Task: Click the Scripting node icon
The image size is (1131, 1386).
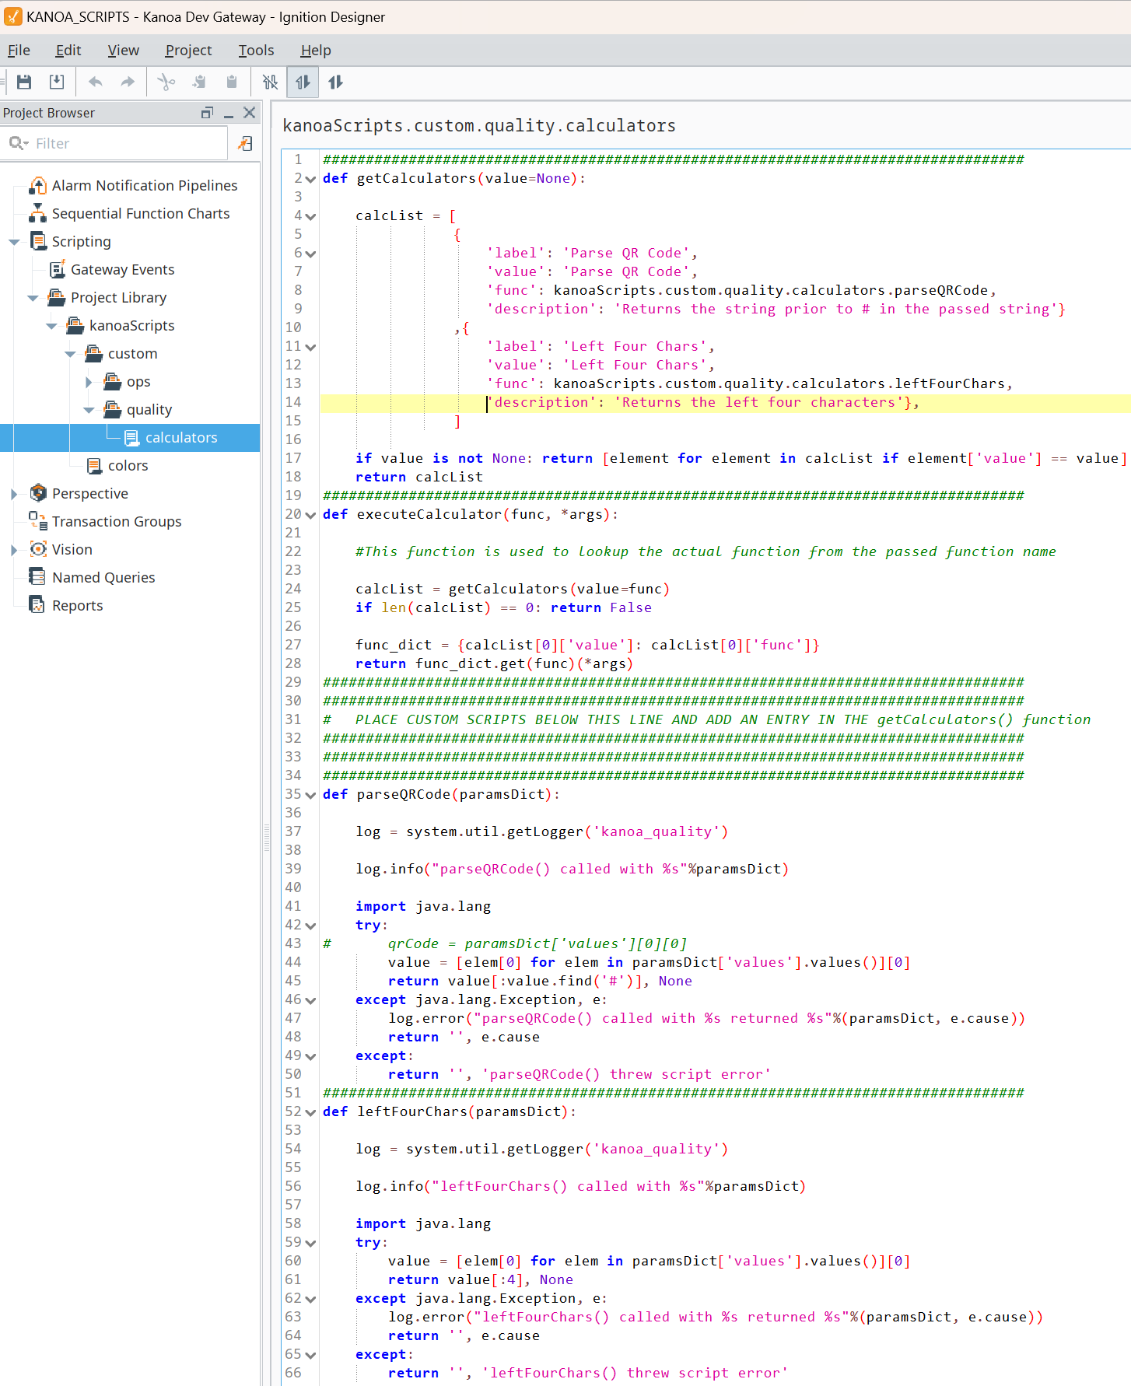Action: [38, 241]
